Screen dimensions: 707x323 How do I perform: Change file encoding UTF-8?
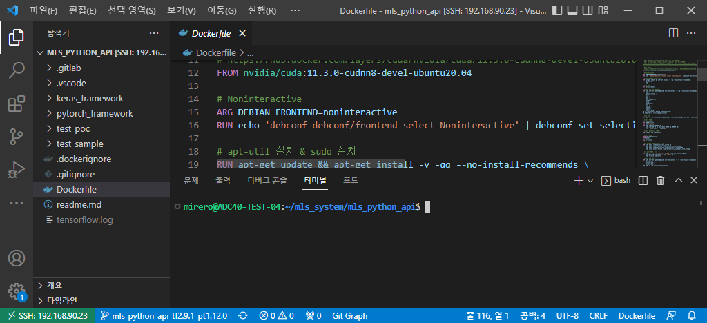point(568,316)
